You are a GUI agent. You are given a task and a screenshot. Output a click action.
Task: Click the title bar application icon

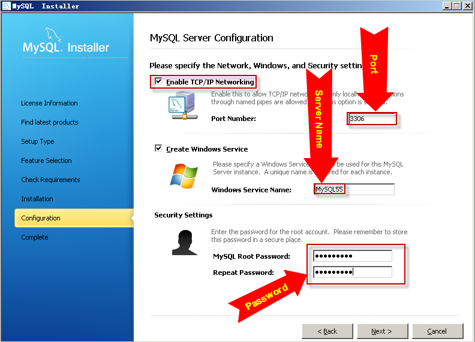(7, 6)
